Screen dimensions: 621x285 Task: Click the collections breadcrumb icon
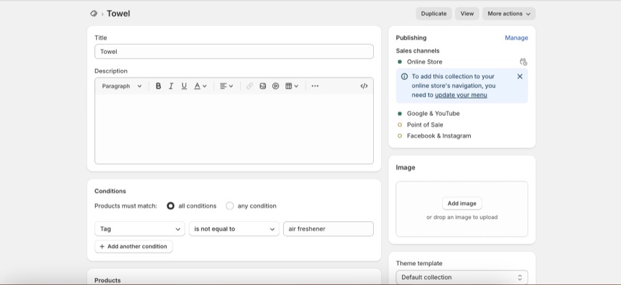coord(94,14)
